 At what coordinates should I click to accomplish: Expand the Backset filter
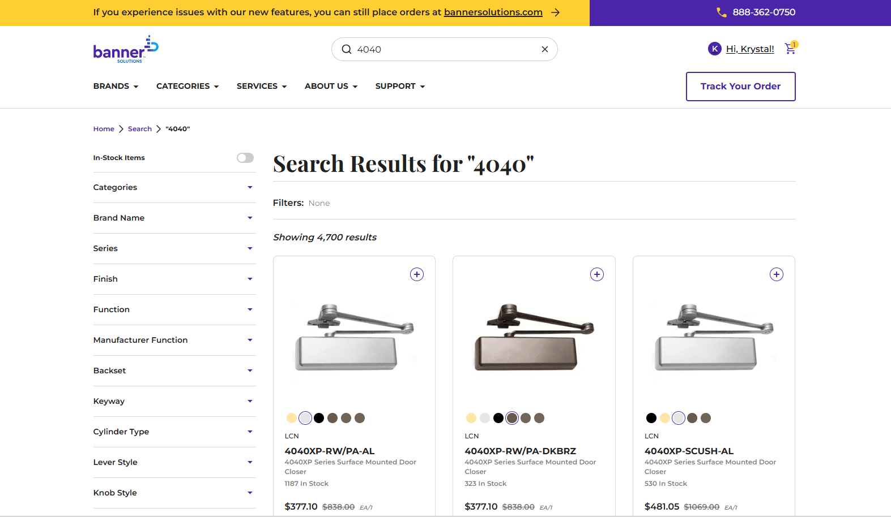click(x=174, y=370)
